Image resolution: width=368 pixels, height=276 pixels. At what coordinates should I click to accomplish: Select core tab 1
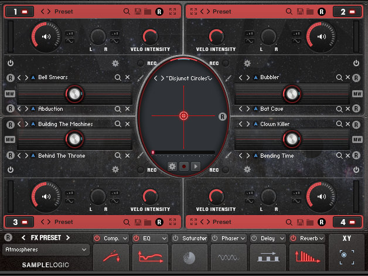(20, 12)
